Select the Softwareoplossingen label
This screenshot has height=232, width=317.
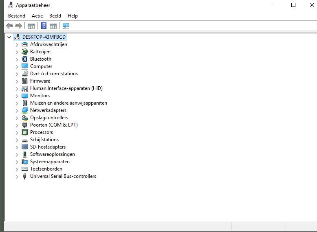(x=53, y=154)
